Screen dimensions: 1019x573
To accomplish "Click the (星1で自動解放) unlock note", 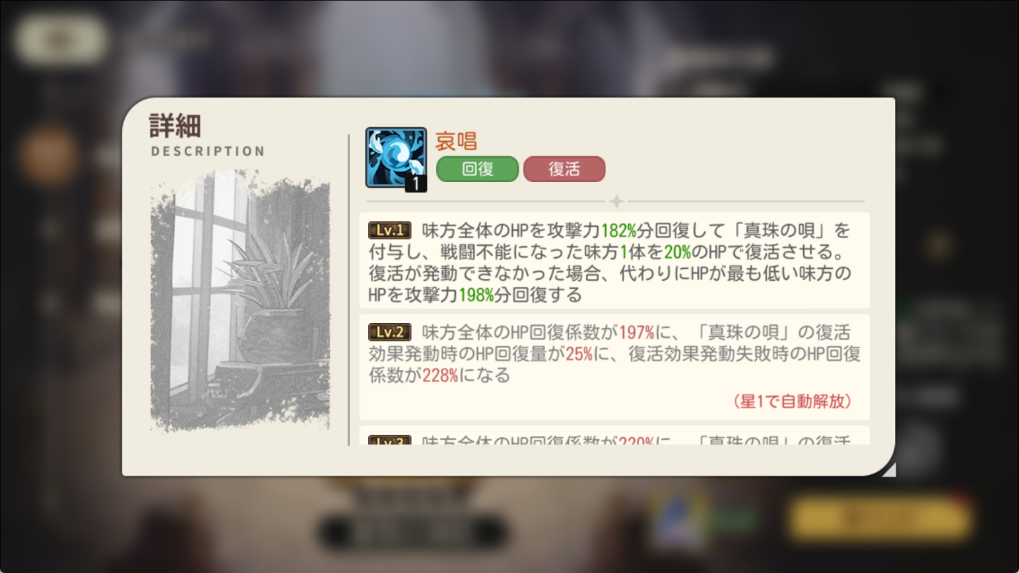I will [x=792, y=401].
